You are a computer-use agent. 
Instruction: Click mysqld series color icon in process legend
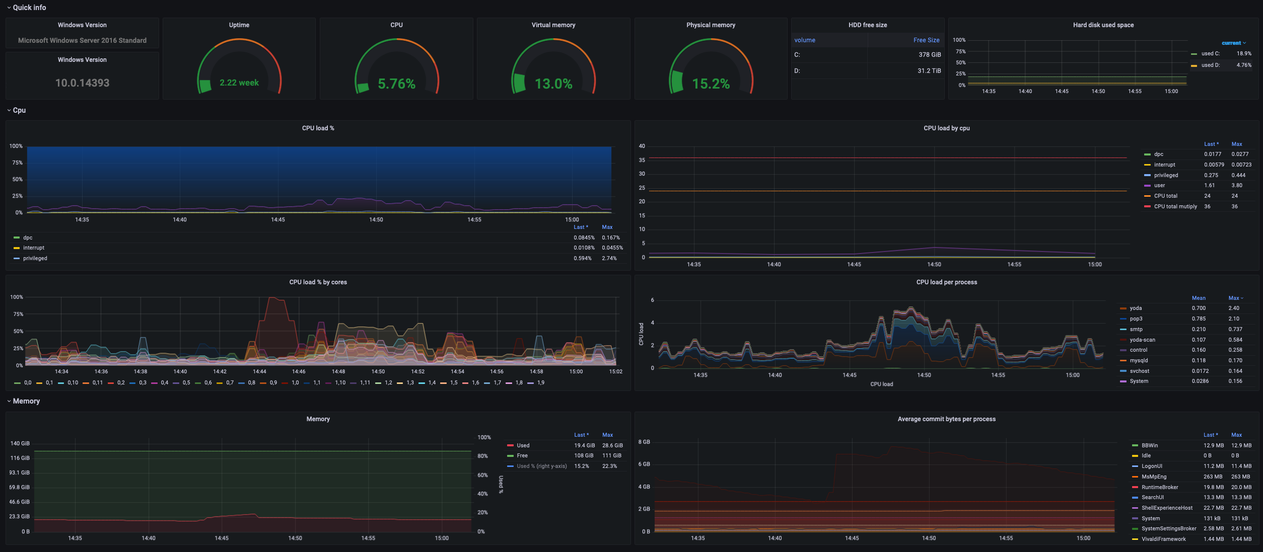tap(1123, 361)
